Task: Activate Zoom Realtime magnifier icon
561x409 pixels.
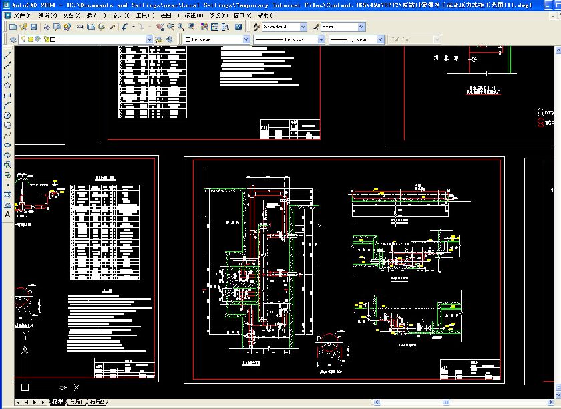Action: (x=170, y=27)
